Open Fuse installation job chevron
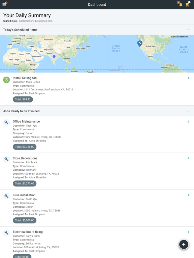Image resolution: width=194 pixels, height=258 pixels. tap(188, 195)
